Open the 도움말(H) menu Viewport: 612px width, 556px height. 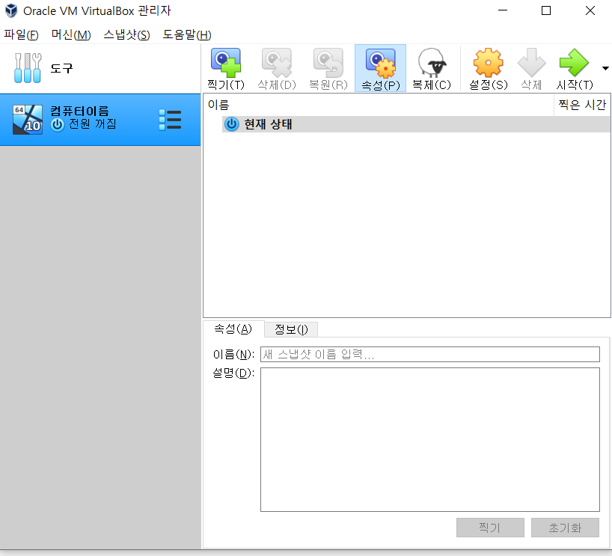click(187, 34)
